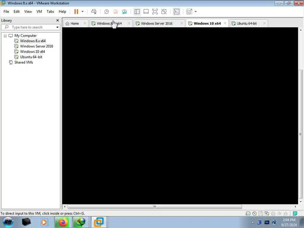Select Windows 10 x64 in the library
304x228 pixels.
[32, 52]
